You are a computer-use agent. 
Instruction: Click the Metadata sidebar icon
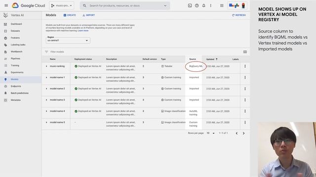5,100
